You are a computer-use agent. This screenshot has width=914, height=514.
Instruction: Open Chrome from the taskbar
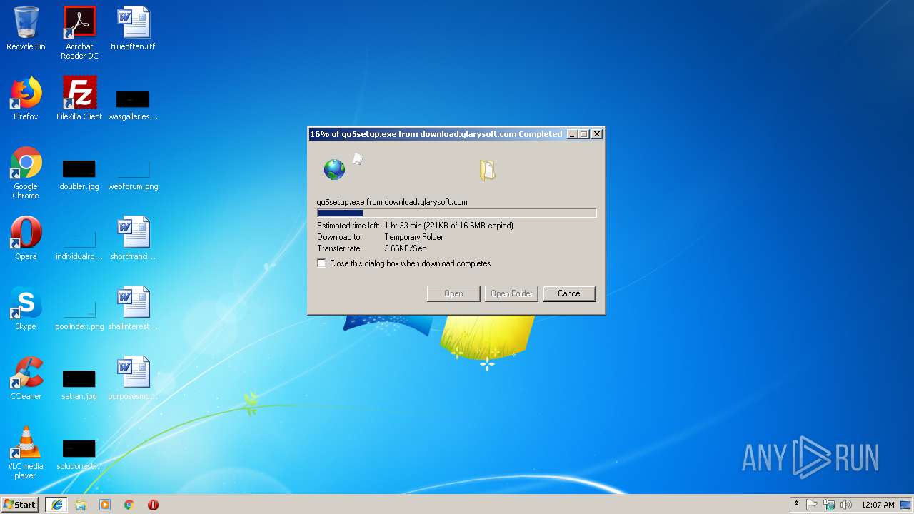click(129, 505)
